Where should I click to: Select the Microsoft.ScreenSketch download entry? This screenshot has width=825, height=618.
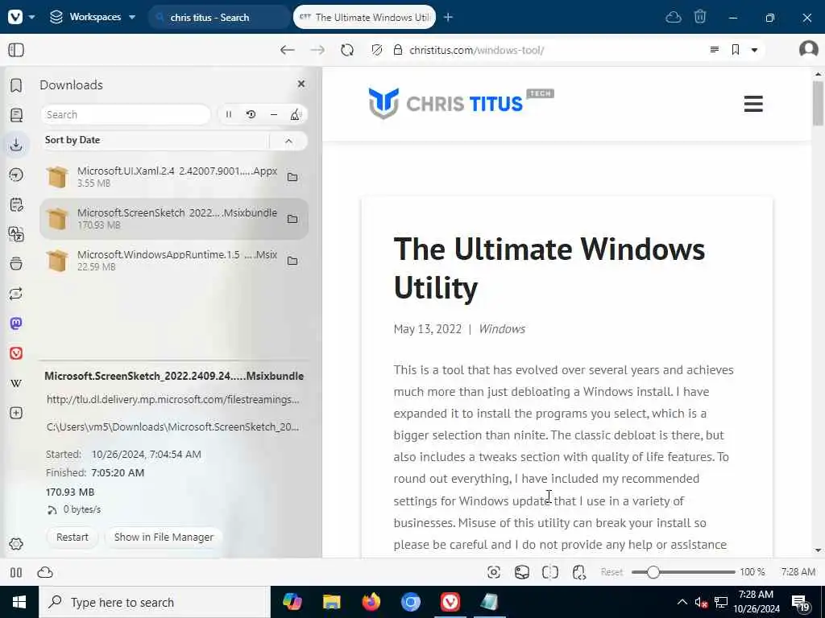click(174, 219)
